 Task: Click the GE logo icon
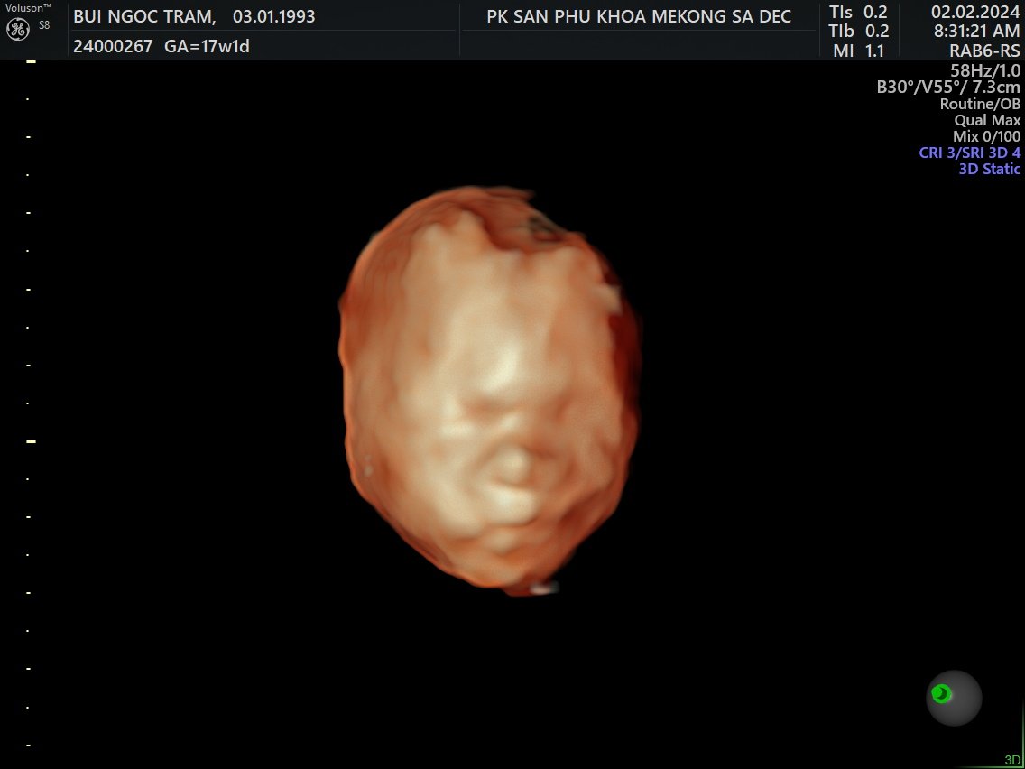20,29
